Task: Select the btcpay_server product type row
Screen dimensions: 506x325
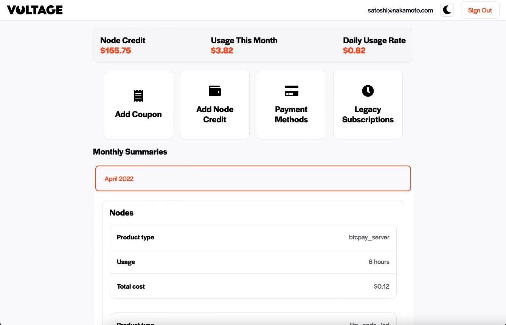Action: pyautogui.click(x=253, y=237)
